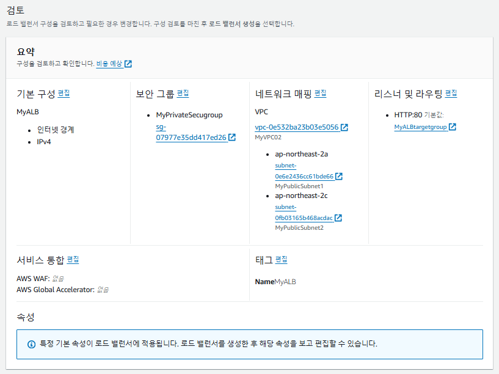Click the 속성 section heading
This screenshot has height=374, width=499.
(x=26, y=317)
